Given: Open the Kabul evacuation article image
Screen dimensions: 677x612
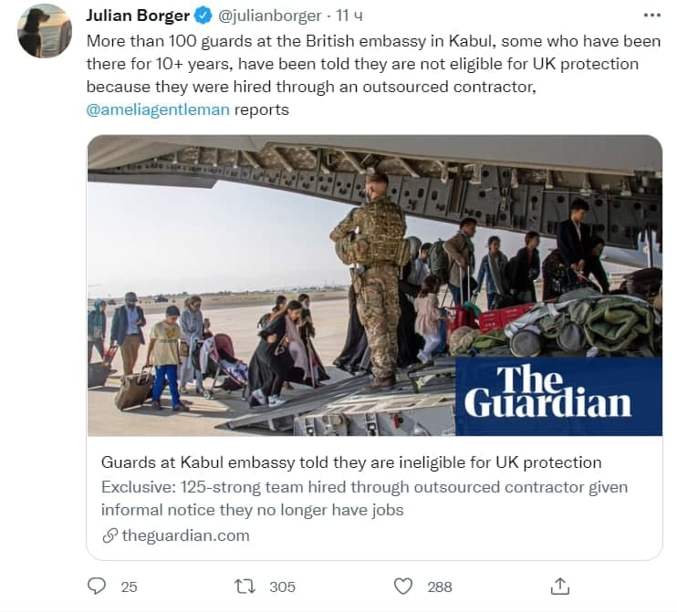Looking at the screenshot, I should click(x=374, y=285).
